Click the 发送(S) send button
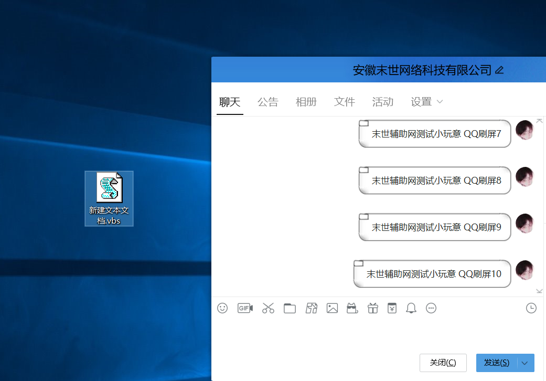Image resolution: width=546 pixels, height=381 pixels. point(497,363)
